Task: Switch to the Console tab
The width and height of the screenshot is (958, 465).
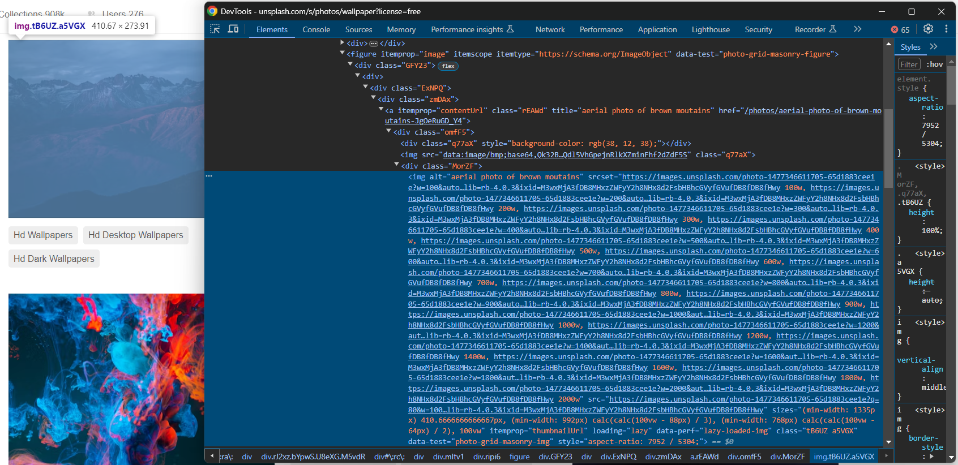Action: click(x=316, y=29)
